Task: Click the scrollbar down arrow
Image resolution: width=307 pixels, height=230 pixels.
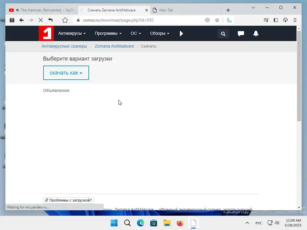Action: (x=299, y=208)
